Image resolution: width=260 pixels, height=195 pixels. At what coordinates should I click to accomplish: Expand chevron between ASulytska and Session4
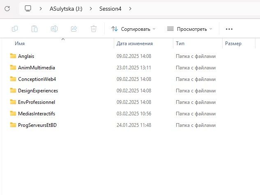(x=92, y=9)
